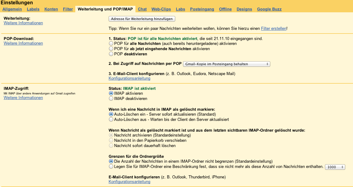
Task: Open the Gmail-Kopie im Posteingang behalten dropdown
Action: 227,64
